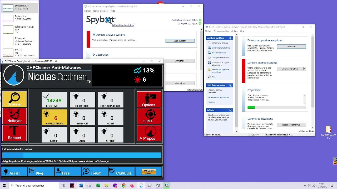Open Afficher les rapports précédents
The width and height of the screenshot is (337, 189).
pos(220,71)
